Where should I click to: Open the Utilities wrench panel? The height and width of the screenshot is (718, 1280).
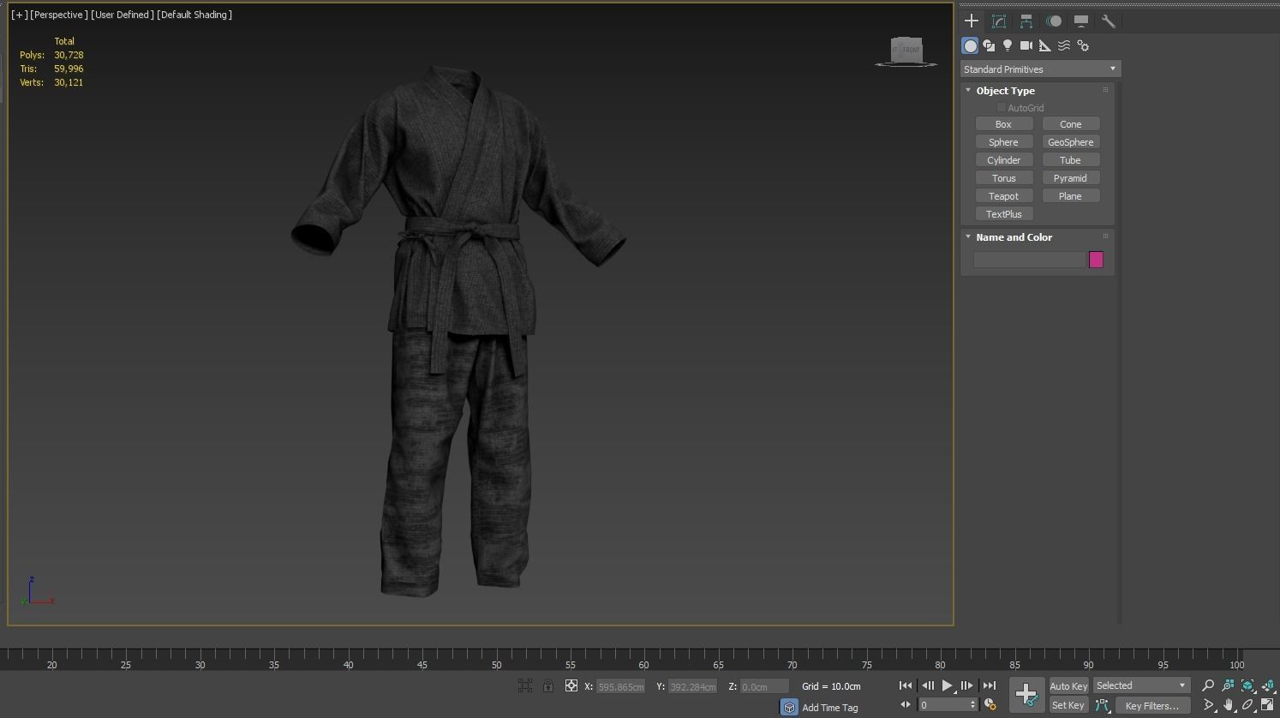(1109, 21)
